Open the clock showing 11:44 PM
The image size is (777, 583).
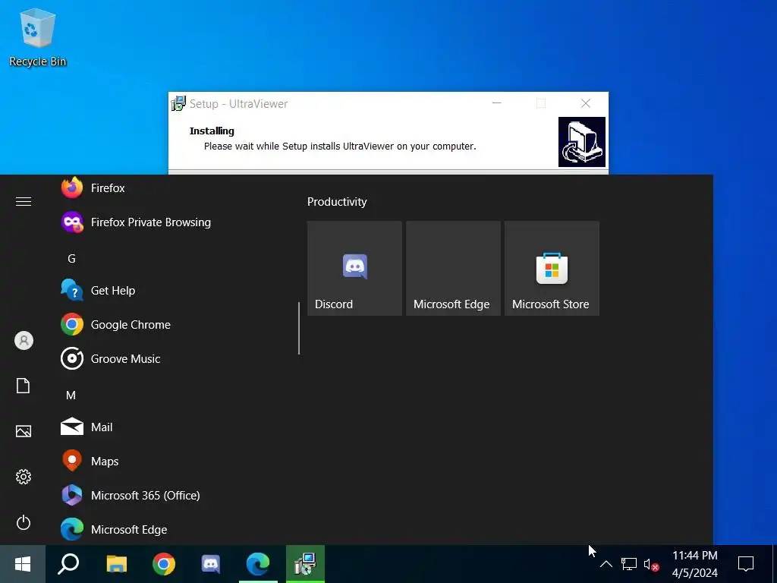coord(695,564)
